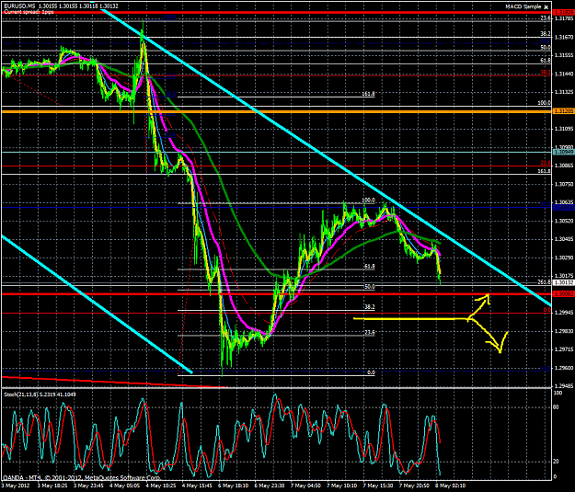
Task: Click the 1.30520 price axis value
Action: pyautogui.click(x=564, y=221)
